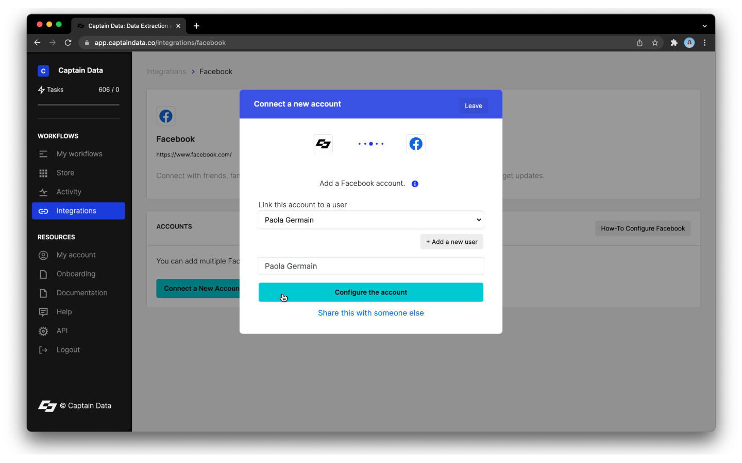The height and width of the screenshot is (463, 742).
Task: Reload the page with refresh icon
Action: 68,43
